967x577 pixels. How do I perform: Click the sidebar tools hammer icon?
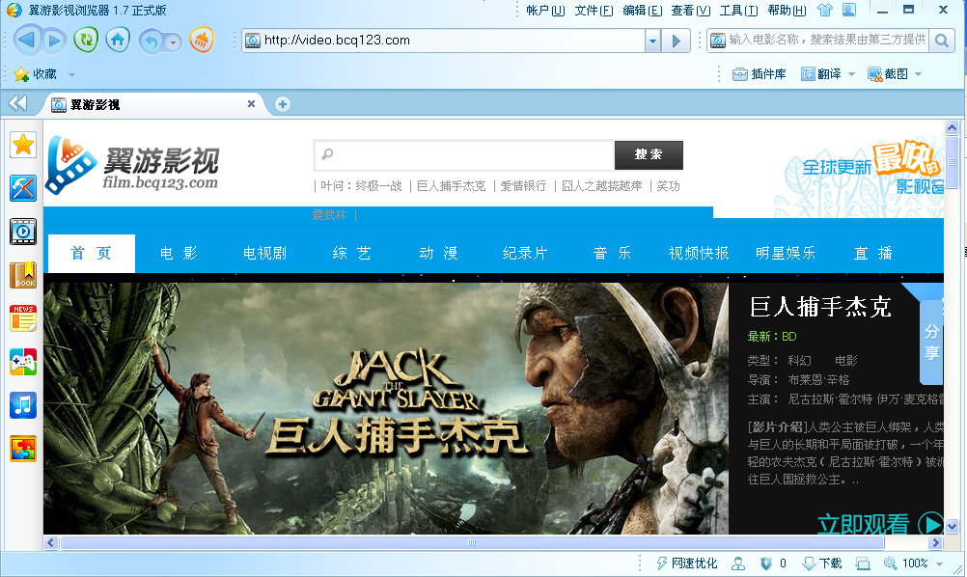23,188
